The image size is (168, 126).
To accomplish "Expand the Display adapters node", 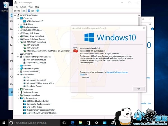I will coord(18,27).
